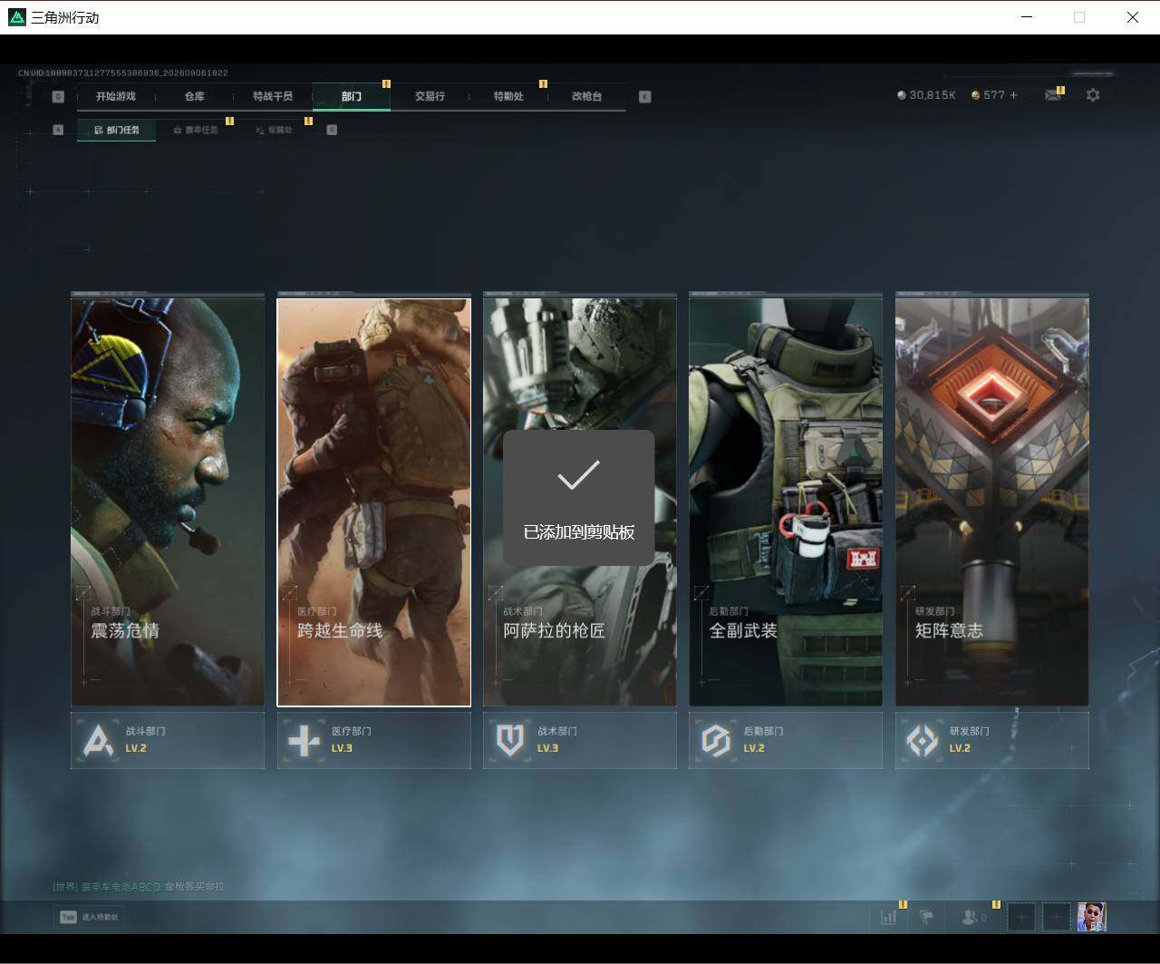
Task: Select the 战斗部门 LV.2 level panel
Action: pos(168,740)
